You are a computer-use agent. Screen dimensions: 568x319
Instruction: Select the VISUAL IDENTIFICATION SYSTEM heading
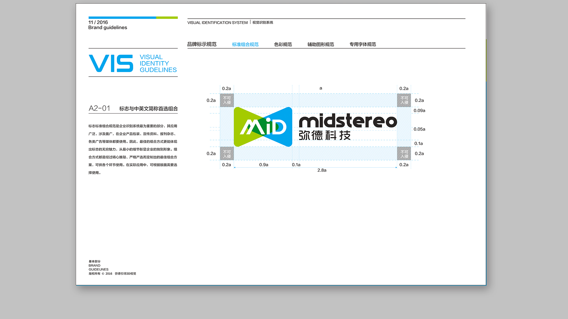point(217,23)
